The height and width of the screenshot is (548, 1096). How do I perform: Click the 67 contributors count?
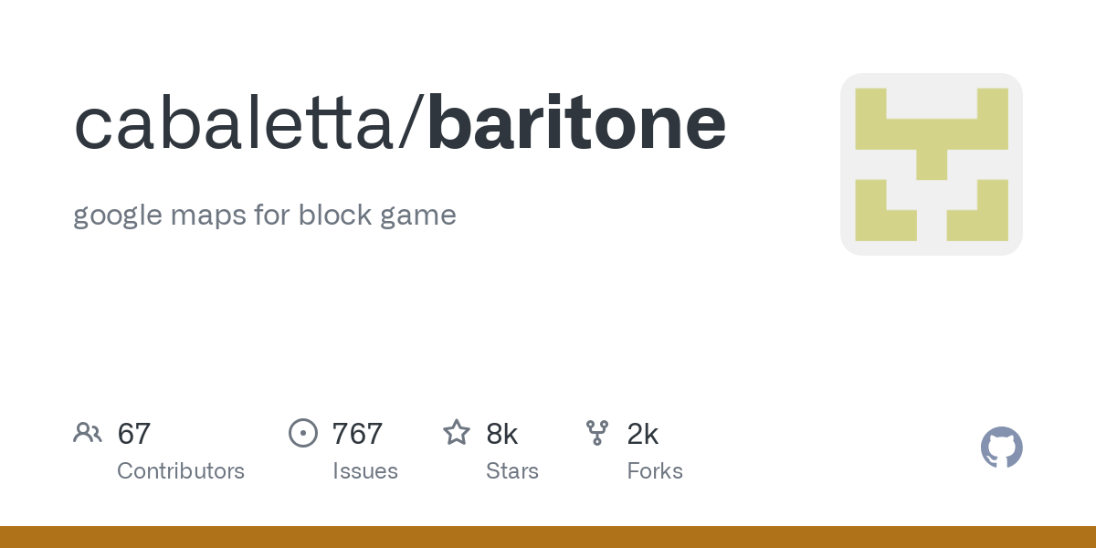pos(133,434)
